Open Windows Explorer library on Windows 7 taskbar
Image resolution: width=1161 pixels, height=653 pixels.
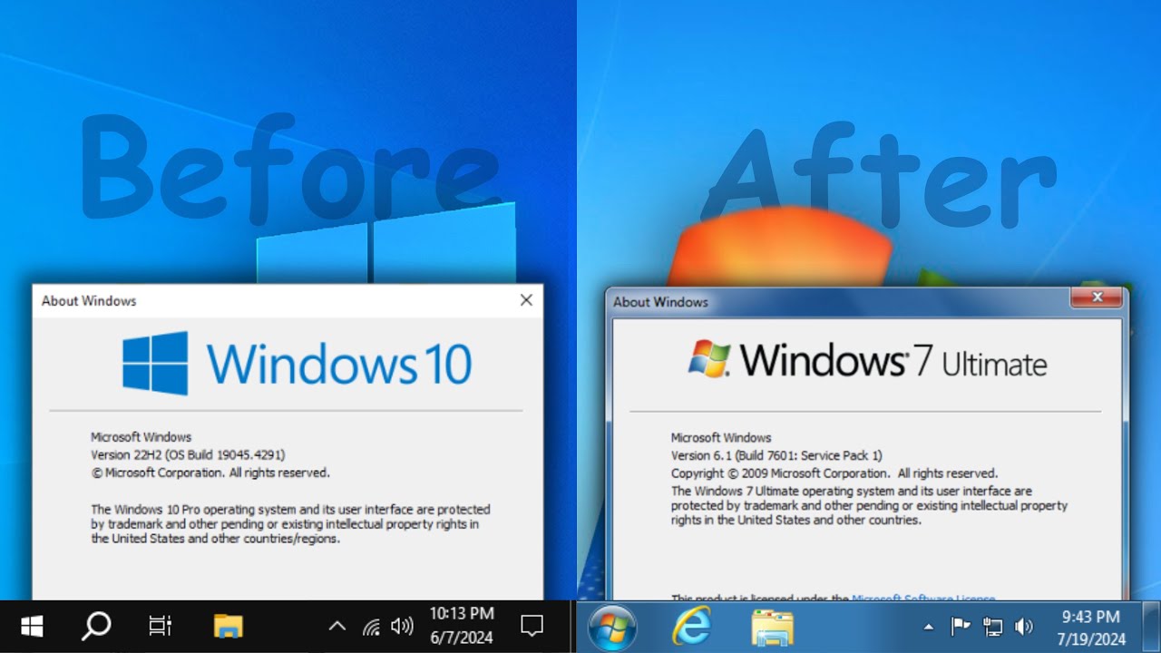tap(773, 628)
